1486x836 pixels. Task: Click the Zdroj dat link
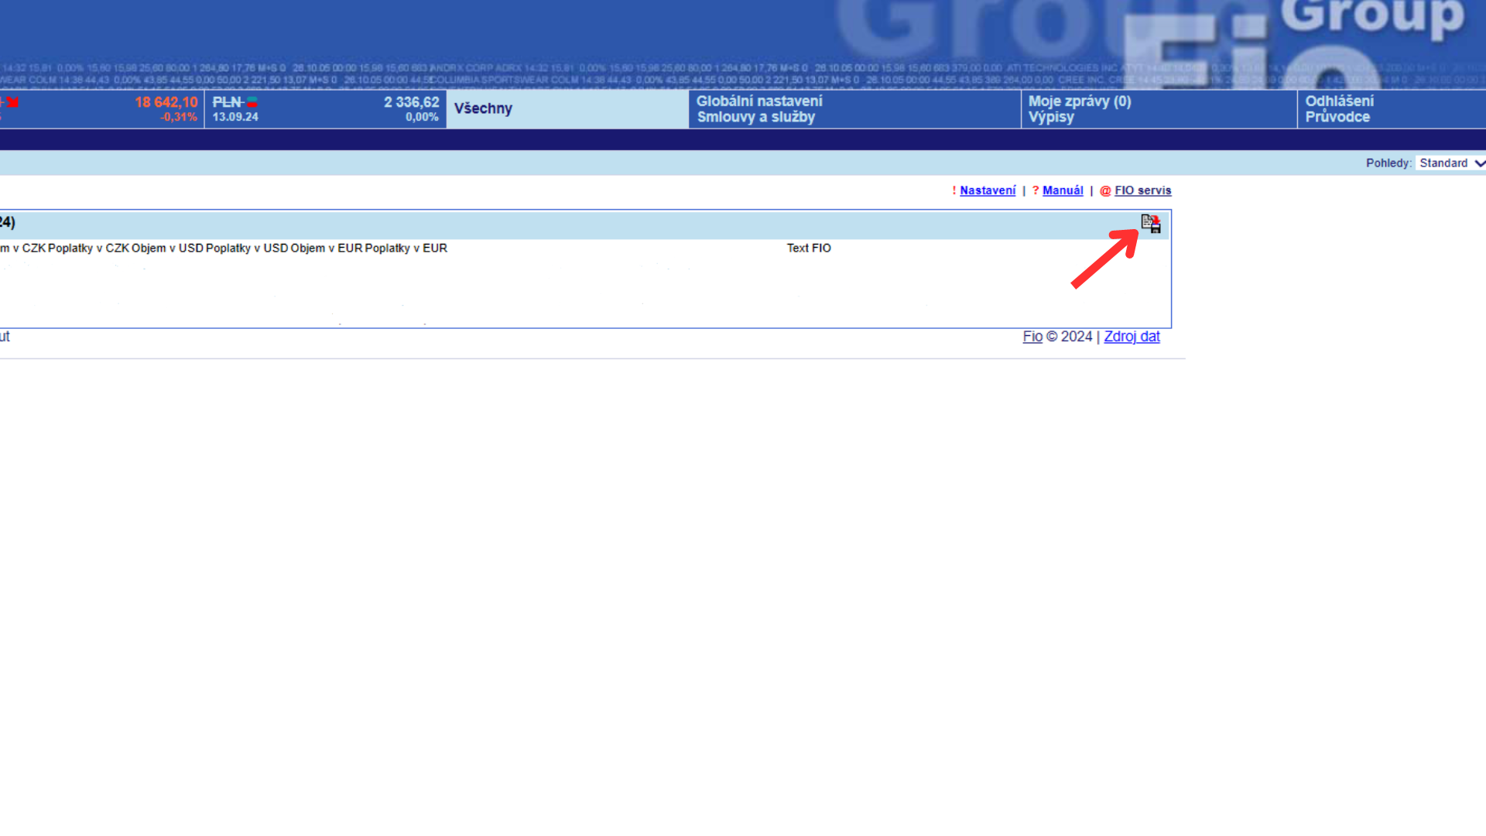1131,337
